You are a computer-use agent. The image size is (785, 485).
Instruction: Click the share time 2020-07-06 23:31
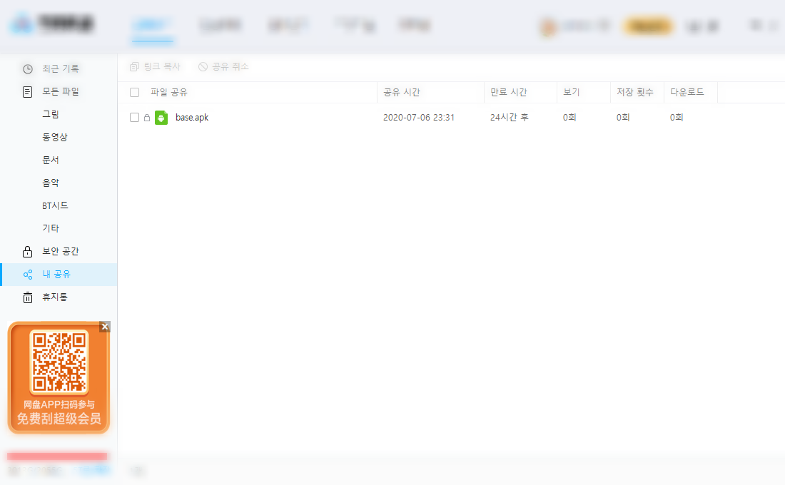(x=418, y=118)
